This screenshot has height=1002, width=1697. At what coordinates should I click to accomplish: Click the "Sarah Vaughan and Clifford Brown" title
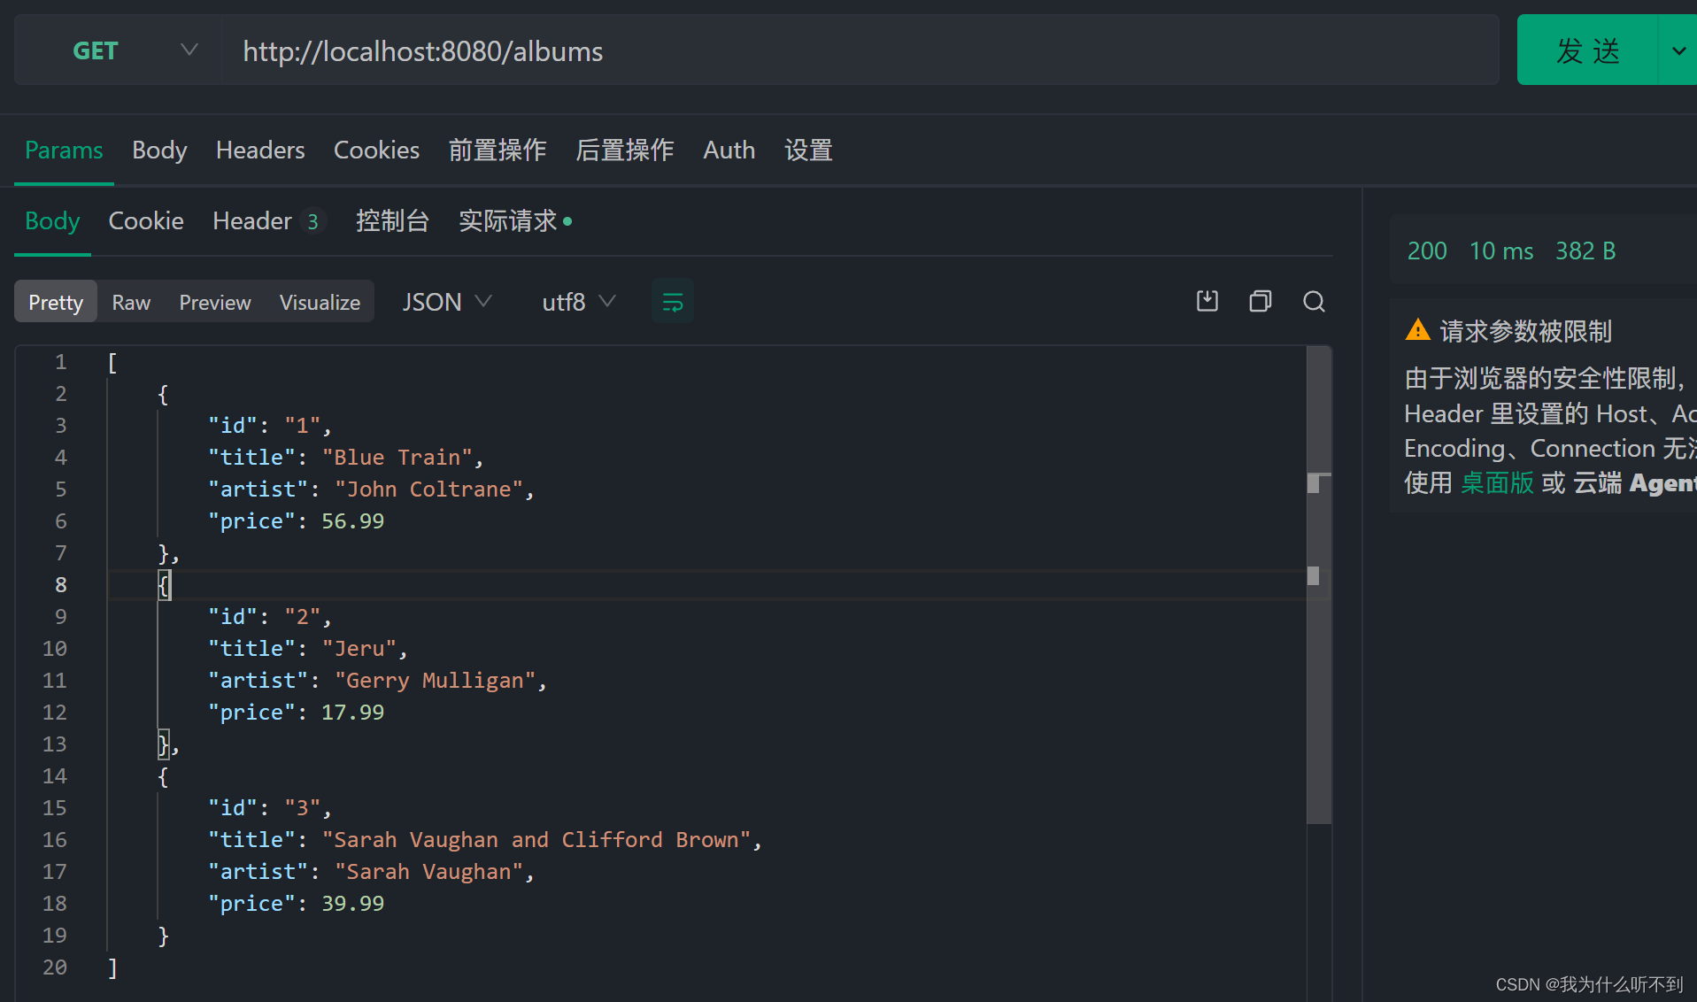coord(536,840)
